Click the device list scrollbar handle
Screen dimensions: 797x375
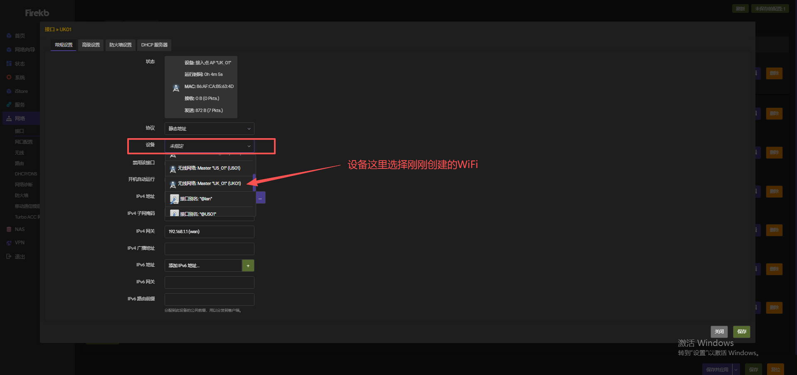(x=254, y=183)
